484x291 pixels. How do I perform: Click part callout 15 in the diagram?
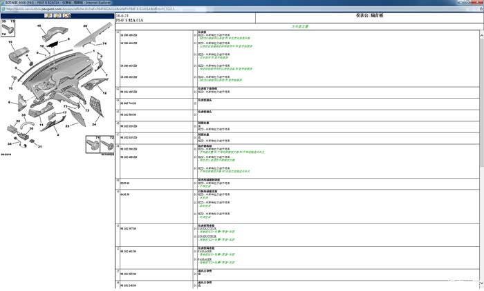tap(10, 43)
